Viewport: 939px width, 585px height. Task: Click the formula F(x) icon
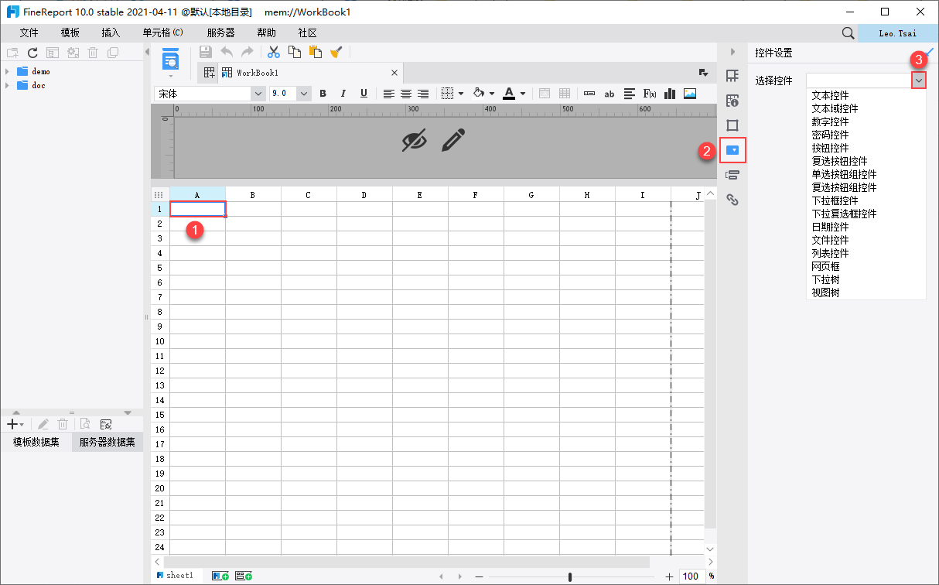650,94
